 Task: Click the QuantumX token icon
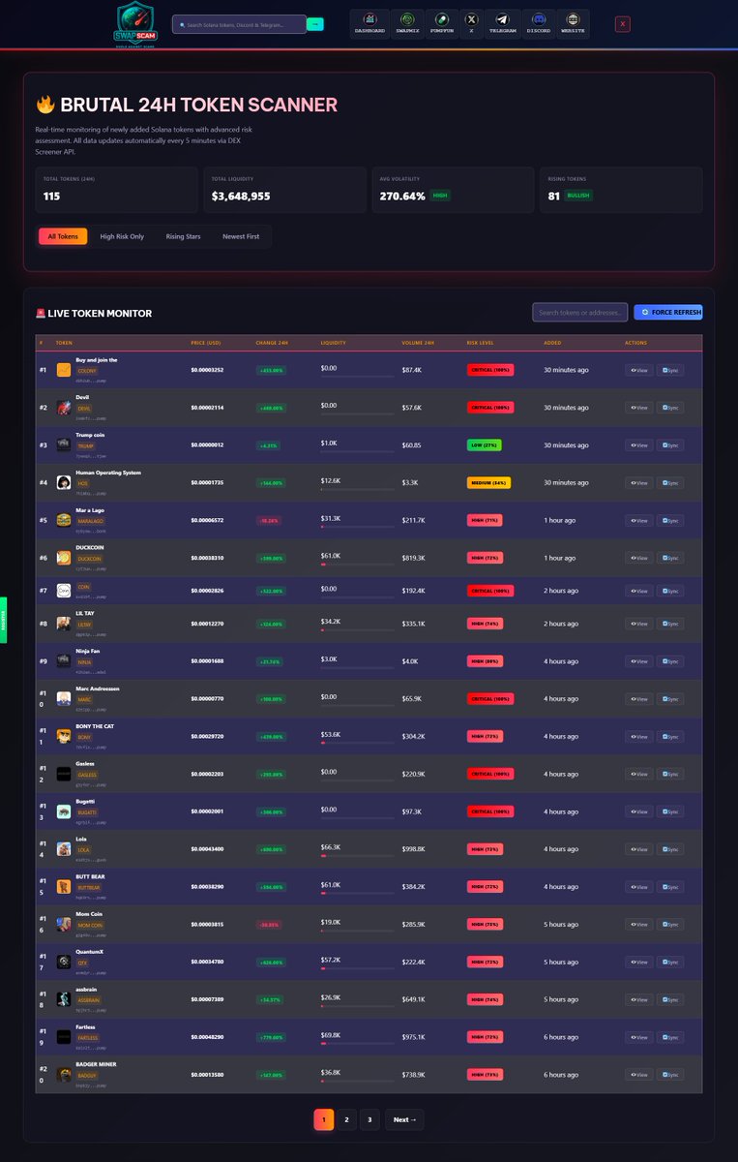click(64, 962)
